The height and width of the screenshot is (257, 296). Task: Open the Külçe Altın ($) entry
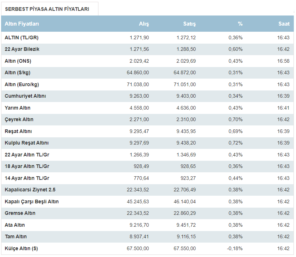pos(21,248)
